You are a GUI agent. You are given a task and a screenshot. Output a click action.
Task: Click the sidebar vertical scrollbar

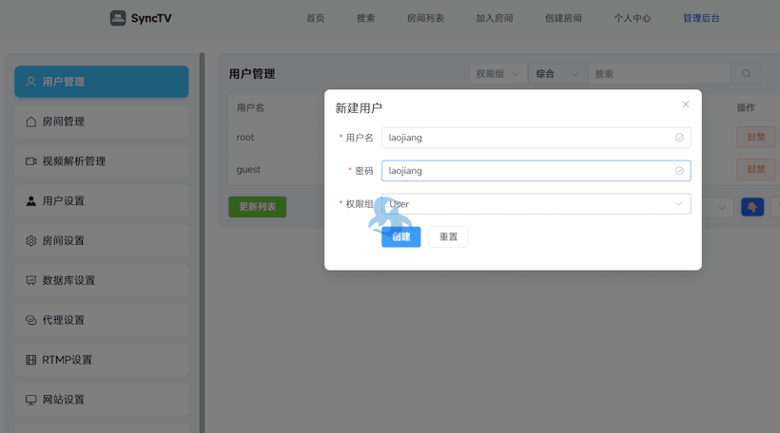(x=202, y=243)
